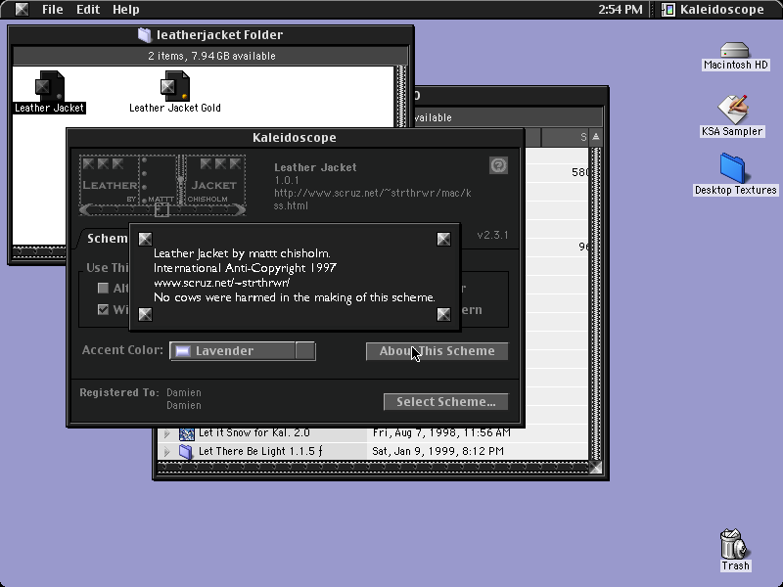The width and height of the screenshot is (783, 587).
Task: Open the File menu
Action: [52, 10]
